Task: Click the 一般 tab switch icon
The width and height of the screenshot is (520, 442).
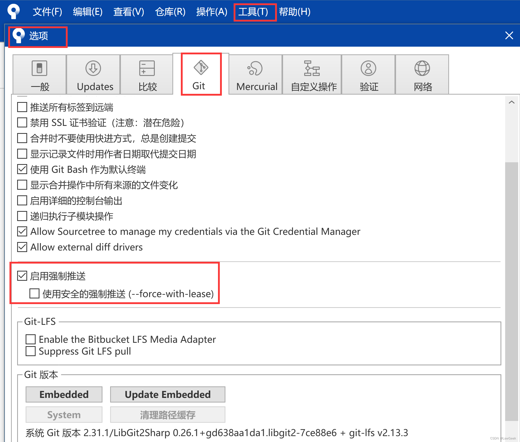Action: (39, 68)
